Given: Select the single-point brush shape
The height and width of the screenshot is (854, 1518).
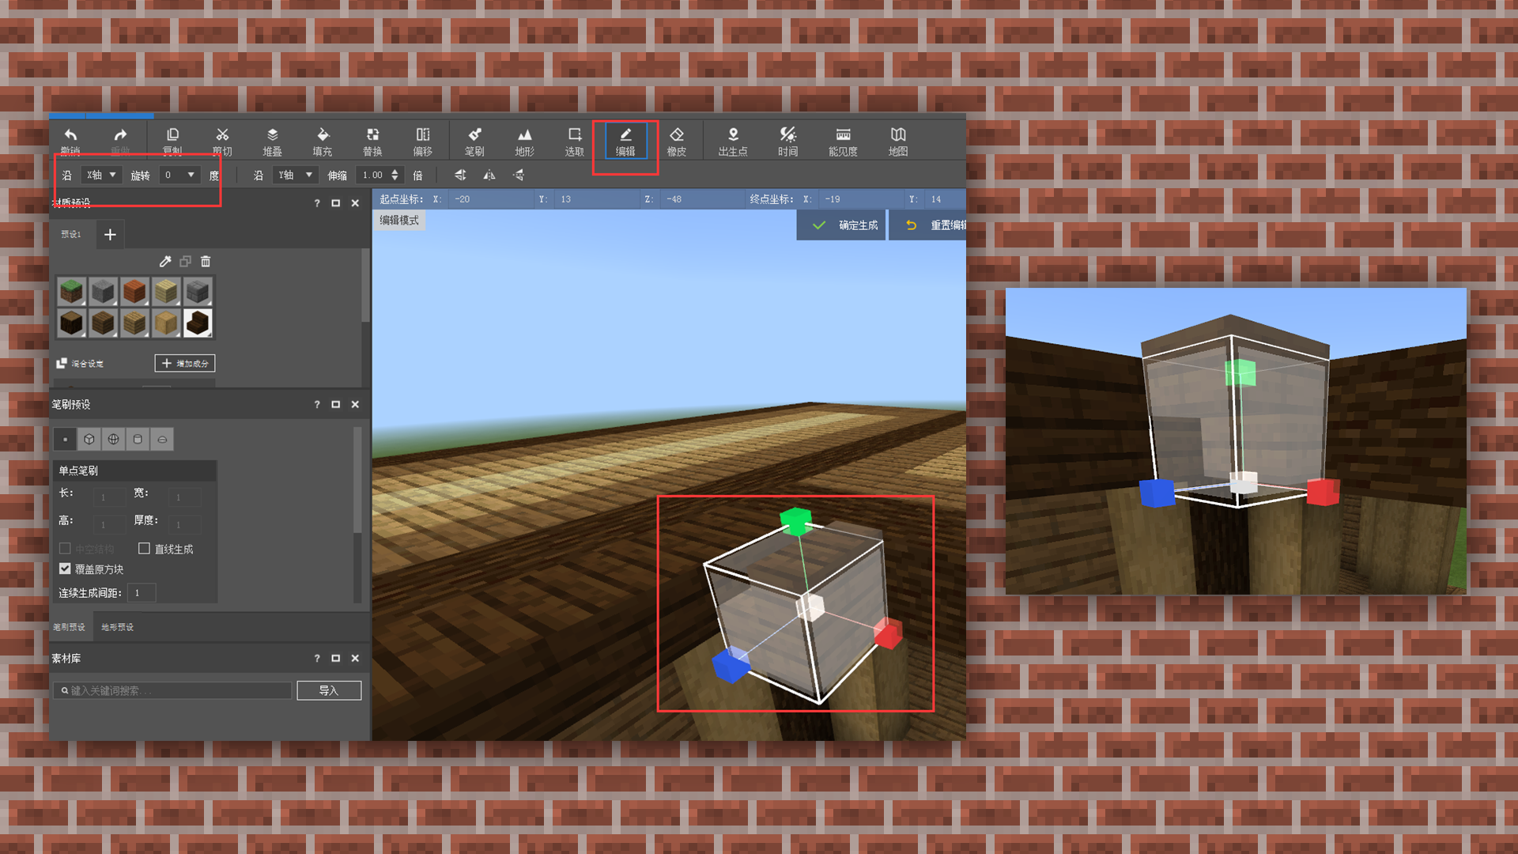Looking at the screenshot, I should [x=66, y=439].
